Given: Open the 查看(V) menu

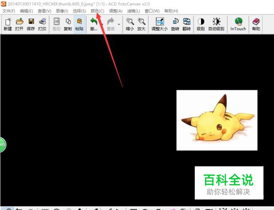Looking at the screenshot, I should pyautogui.click(x=44, y=11).
